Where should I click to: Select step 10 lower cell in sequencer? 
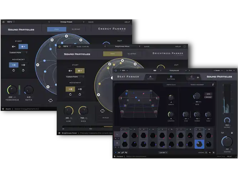point(209,144)
